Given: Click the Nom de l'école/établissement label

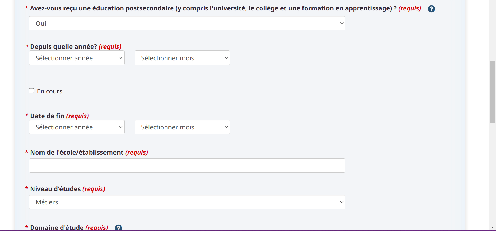Looking at the screenshot, I should click(x=77, y=153).
